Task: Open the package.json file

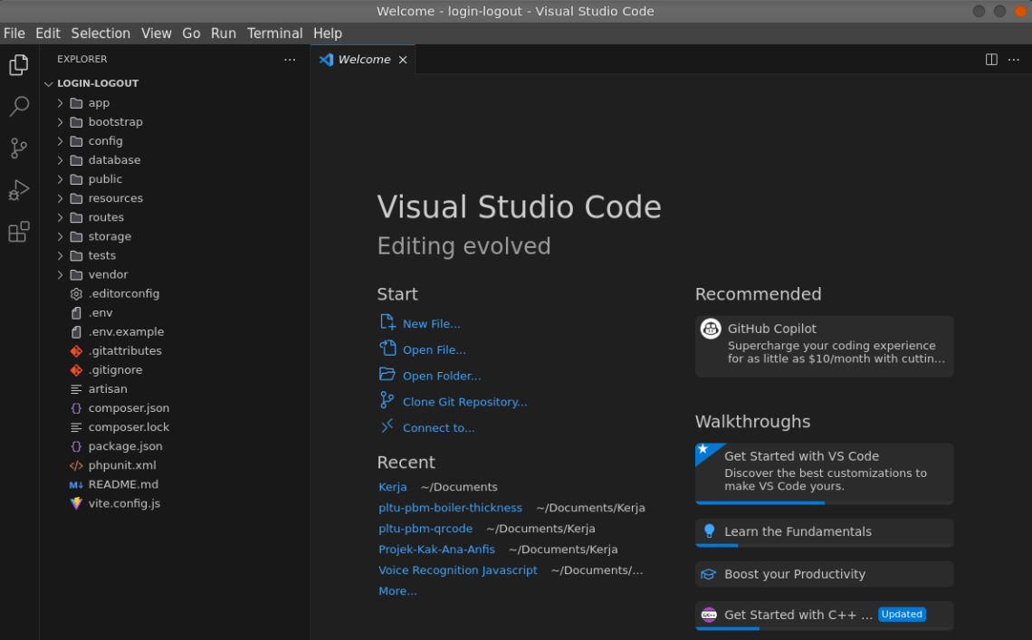Action: pyautogui.click(x=125, y=446)
